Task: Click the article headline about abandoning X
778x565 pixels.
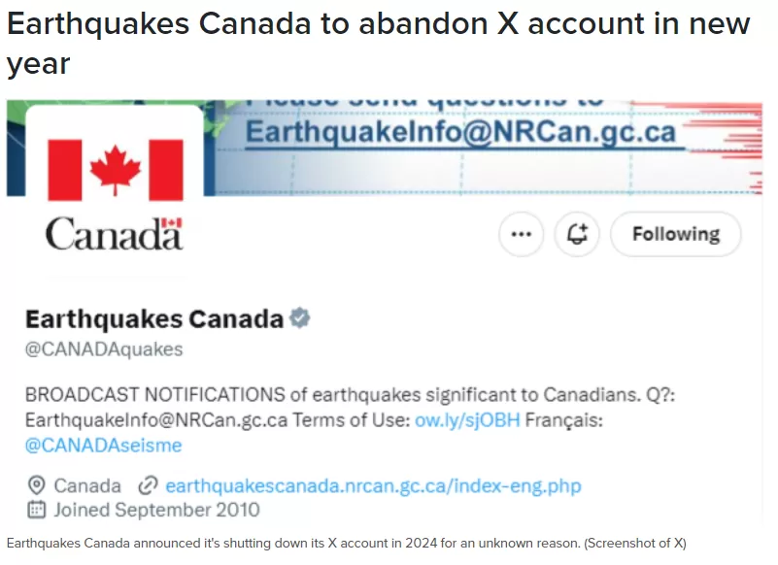Action: pos(378,44)
